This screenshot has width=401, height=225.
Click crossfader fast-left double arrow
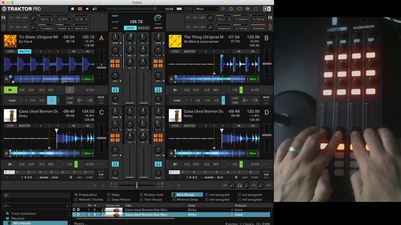pyautogui.click(x=95, y=185)
